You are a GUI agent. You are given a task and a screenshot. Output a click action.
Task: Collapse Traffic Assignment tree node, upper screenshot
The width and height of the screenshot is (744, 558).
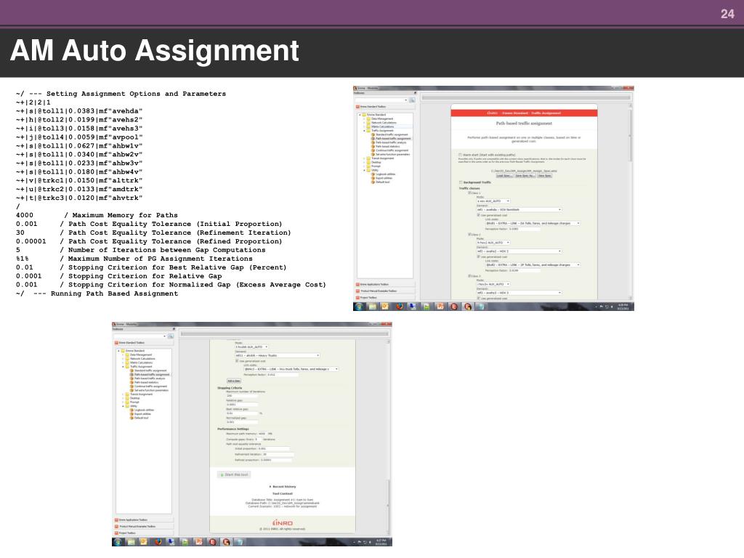pos(365,131)
